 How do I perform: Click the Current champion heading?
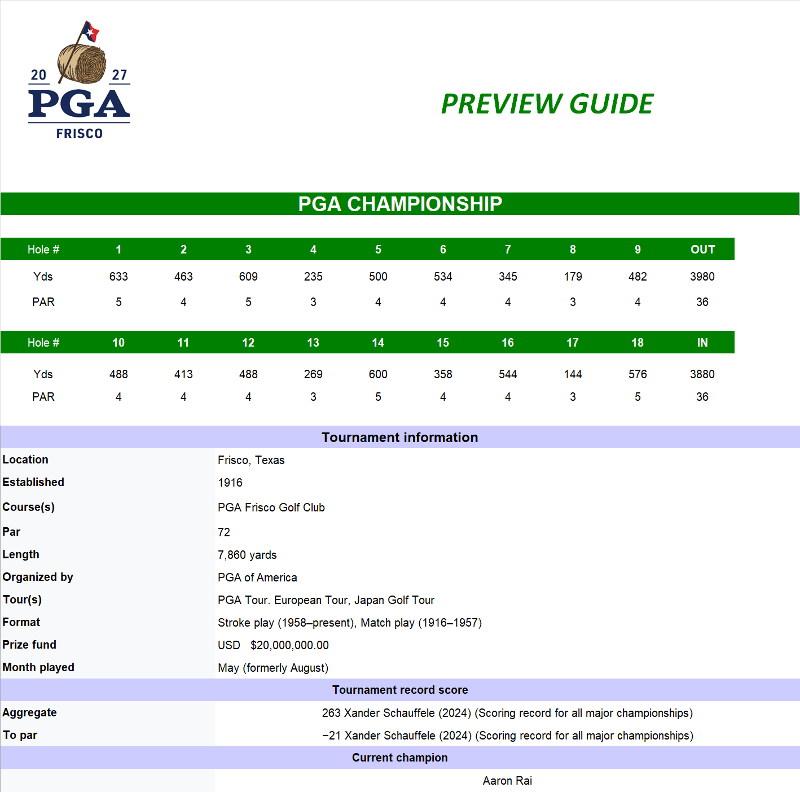click(400, 758)
